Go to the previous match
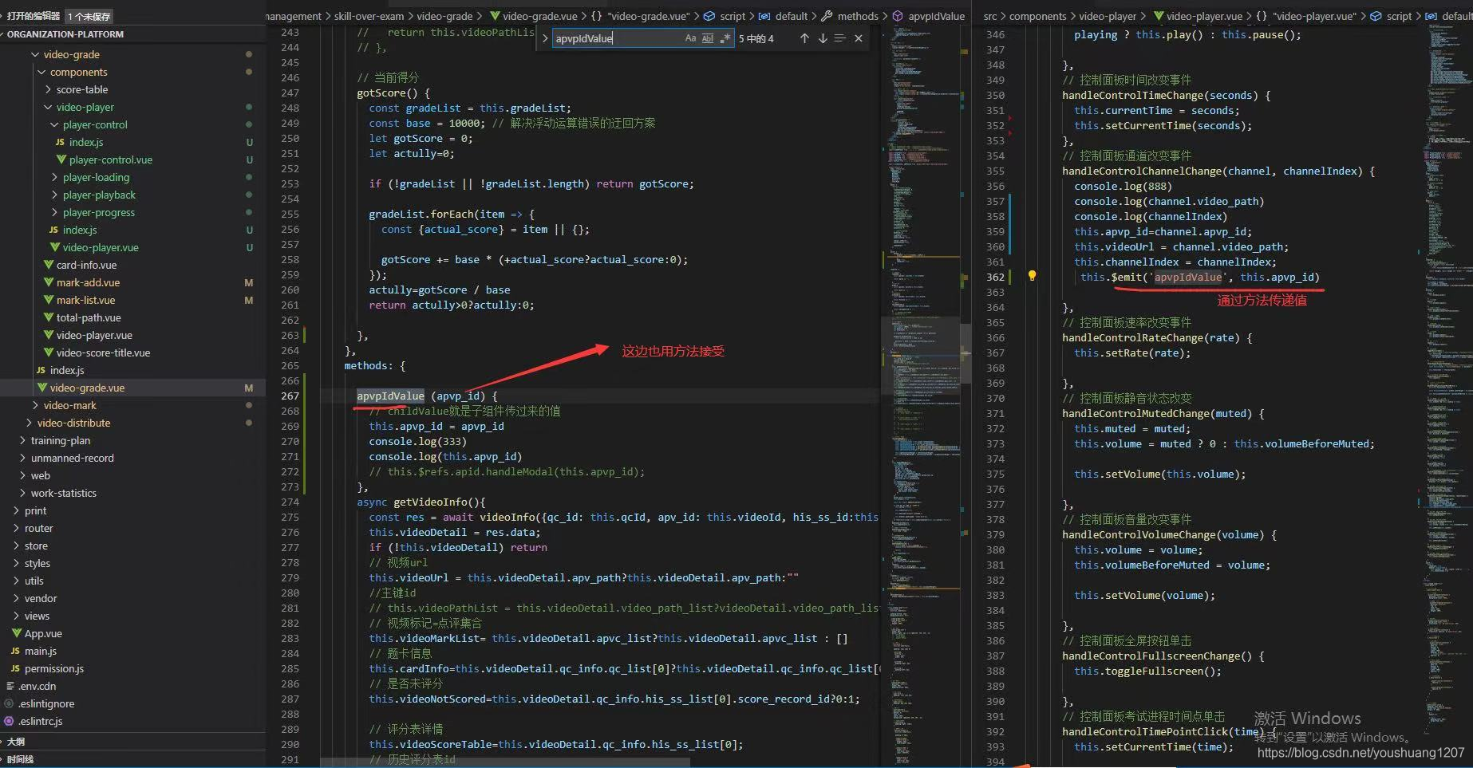The height and width of the screenshot is (768, 1473). coord(804,38)
